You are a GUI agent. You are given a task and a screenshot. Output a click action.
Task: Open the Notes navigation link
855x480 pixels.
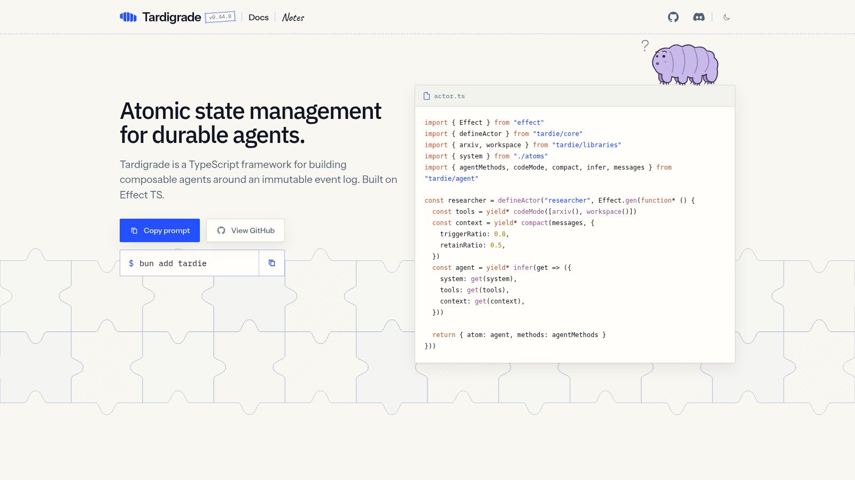(x=293, y=18)
